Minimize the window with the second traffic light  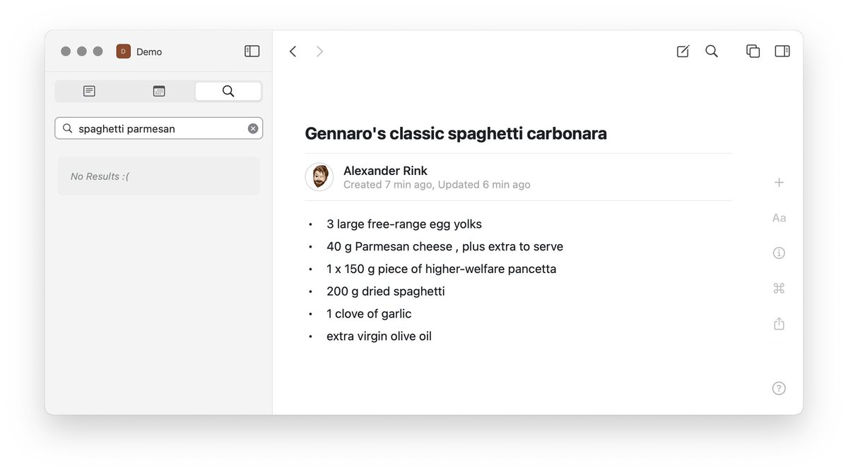tap(82, 51)
